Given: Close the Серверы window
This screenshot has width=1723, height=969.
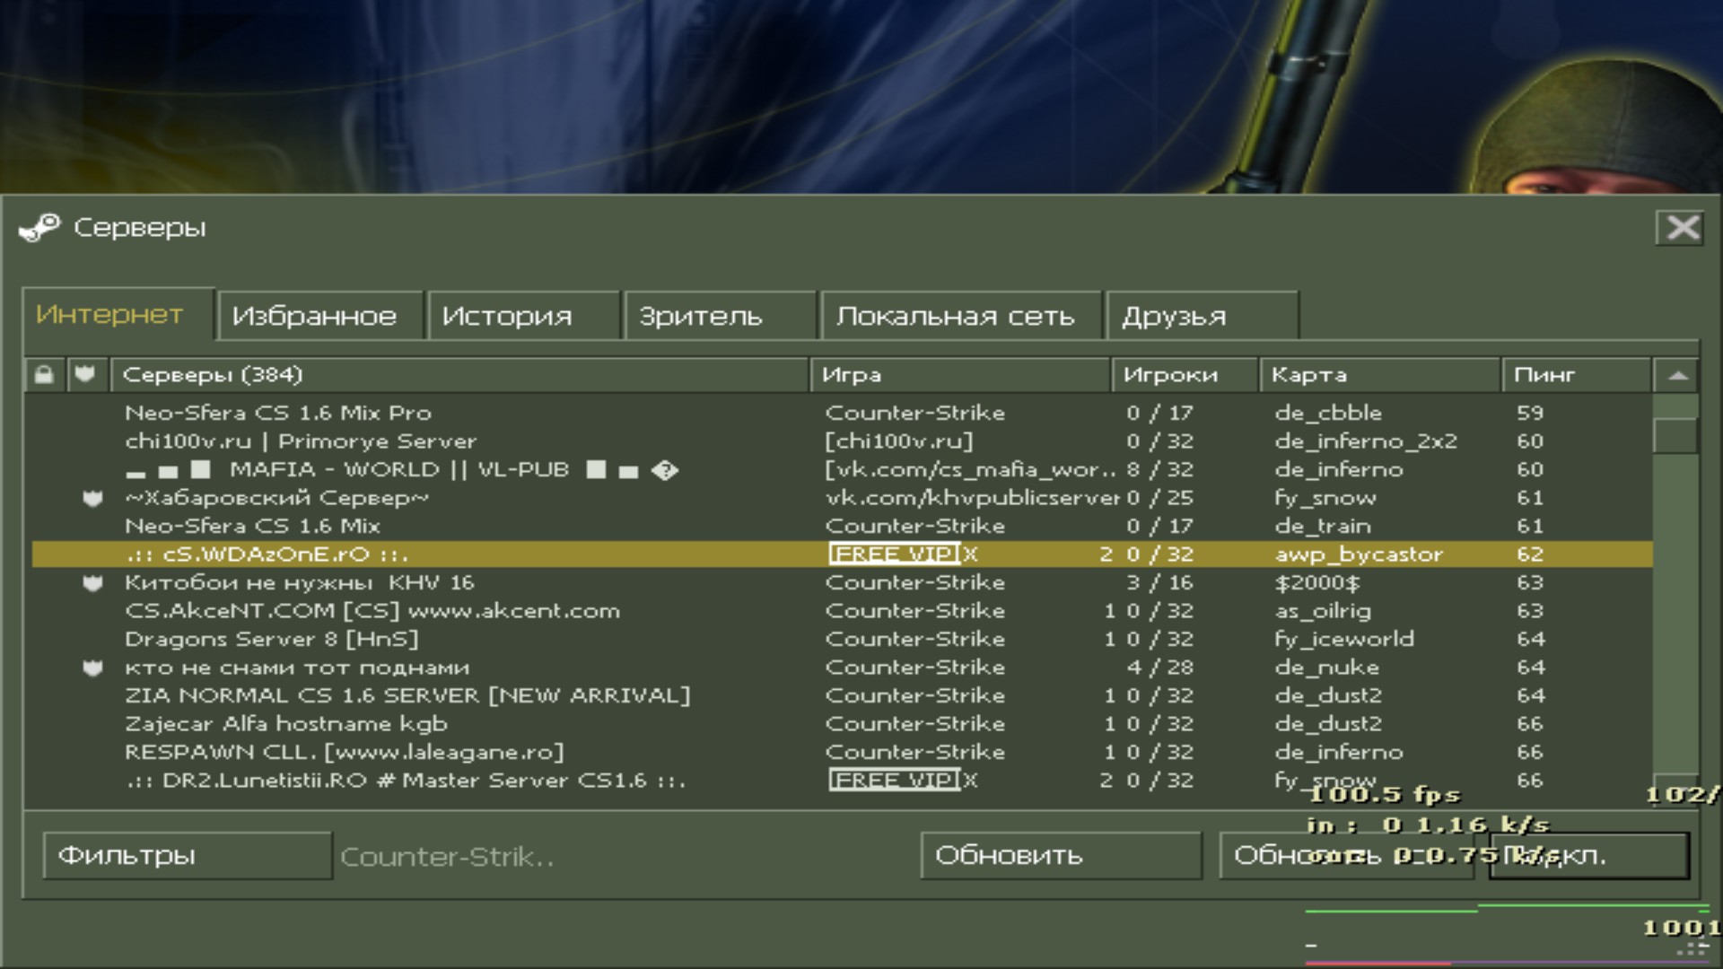Looking at the screenshot, I should pos(1680,228).
